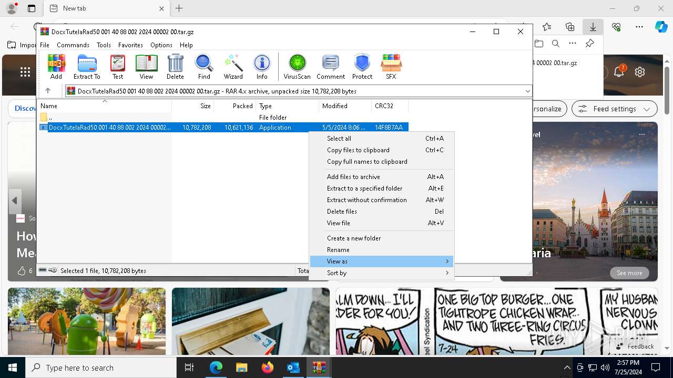Image resolution: width=673 pixels, height=378 pixels.
Task: Open Edge Collections icon
Action: tap(570, 27)
